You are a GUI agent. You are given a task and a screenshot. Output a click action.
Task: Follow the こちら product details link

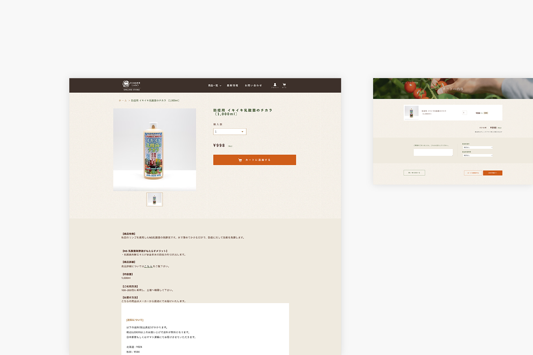coord(149,266)
